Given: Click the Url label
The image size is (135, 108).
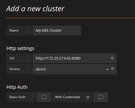Looking at the screenshot, I should [x=12, y=58].
